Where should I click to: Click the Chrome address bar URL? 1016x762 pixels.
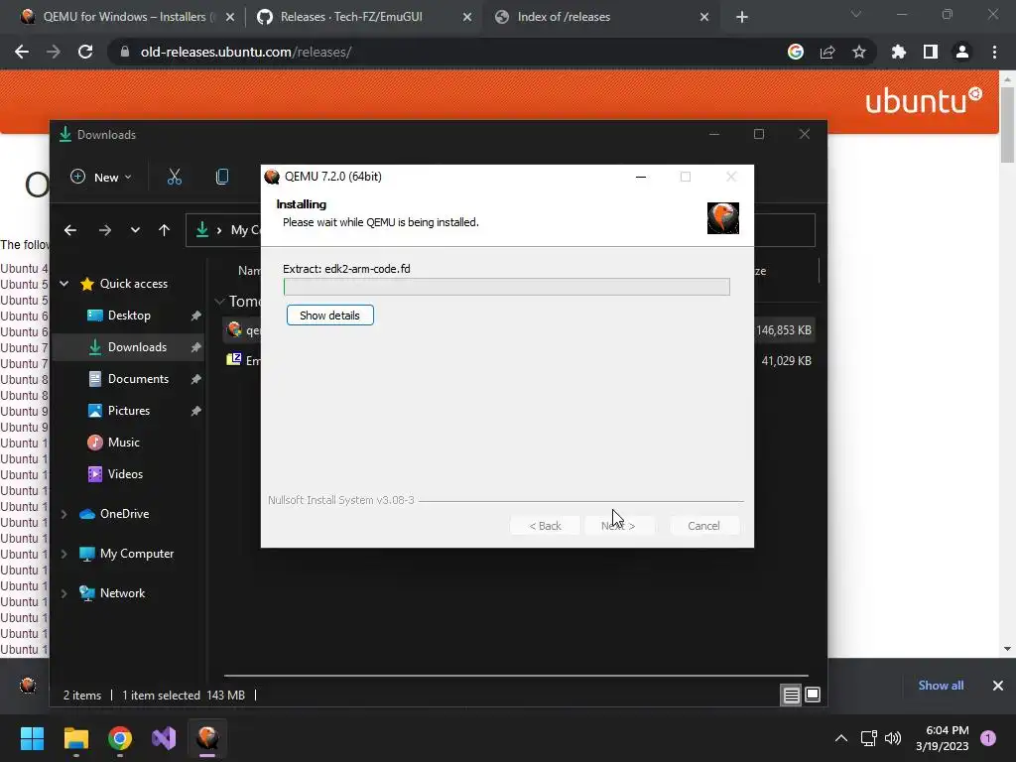(246, 52)
